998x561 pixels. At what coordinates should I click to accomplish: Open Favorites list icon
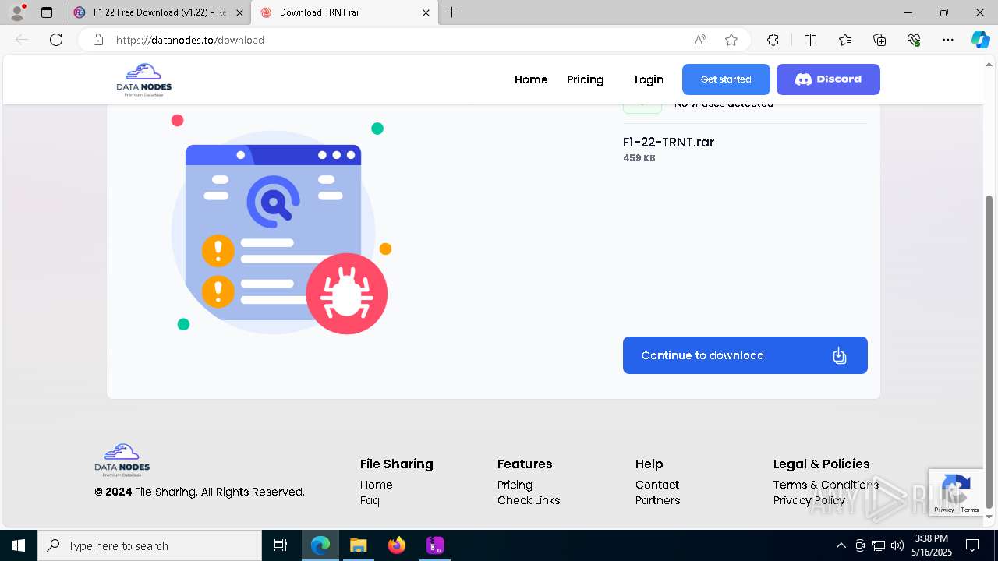click(x=845, y=40)
